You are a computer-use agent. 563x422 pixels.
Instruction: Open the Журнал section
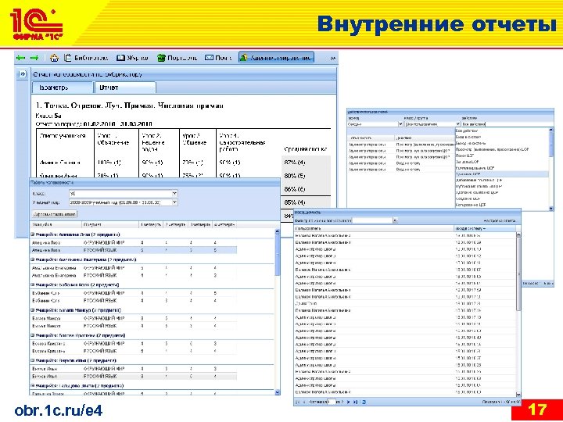coord(132,57)
